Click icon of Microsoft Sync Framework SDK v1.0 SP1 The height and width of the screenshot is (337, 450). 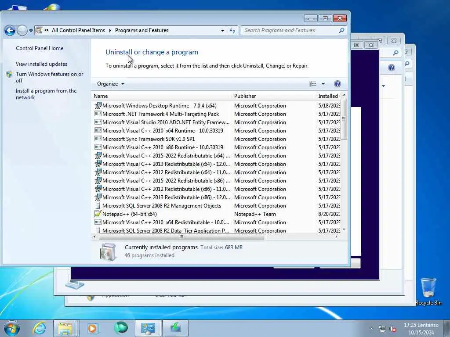pos(98,139)
